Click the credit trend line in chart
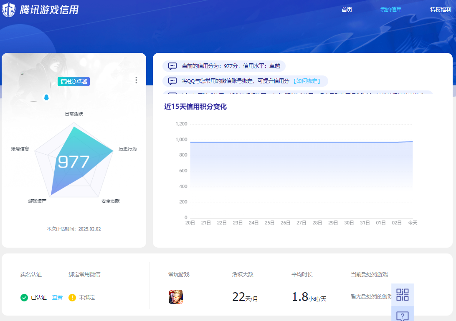This screenshot has height=321, width=456. point(301,142)
